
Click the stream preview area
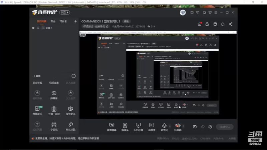click(158, 75)
